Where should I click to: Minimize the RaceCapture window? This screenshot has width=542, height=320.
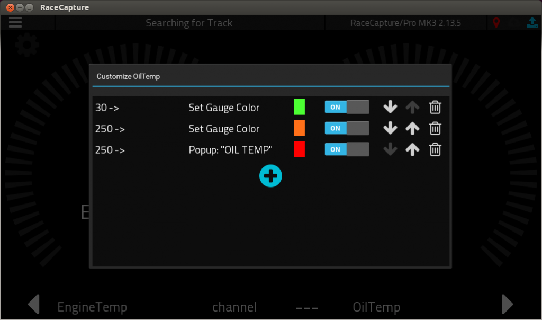pyautogui.click(x=20, y=7)
